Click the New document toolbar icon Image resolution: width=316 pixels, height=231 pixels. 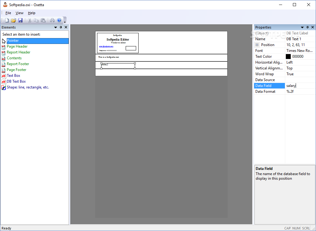click(x=7, y=20)
